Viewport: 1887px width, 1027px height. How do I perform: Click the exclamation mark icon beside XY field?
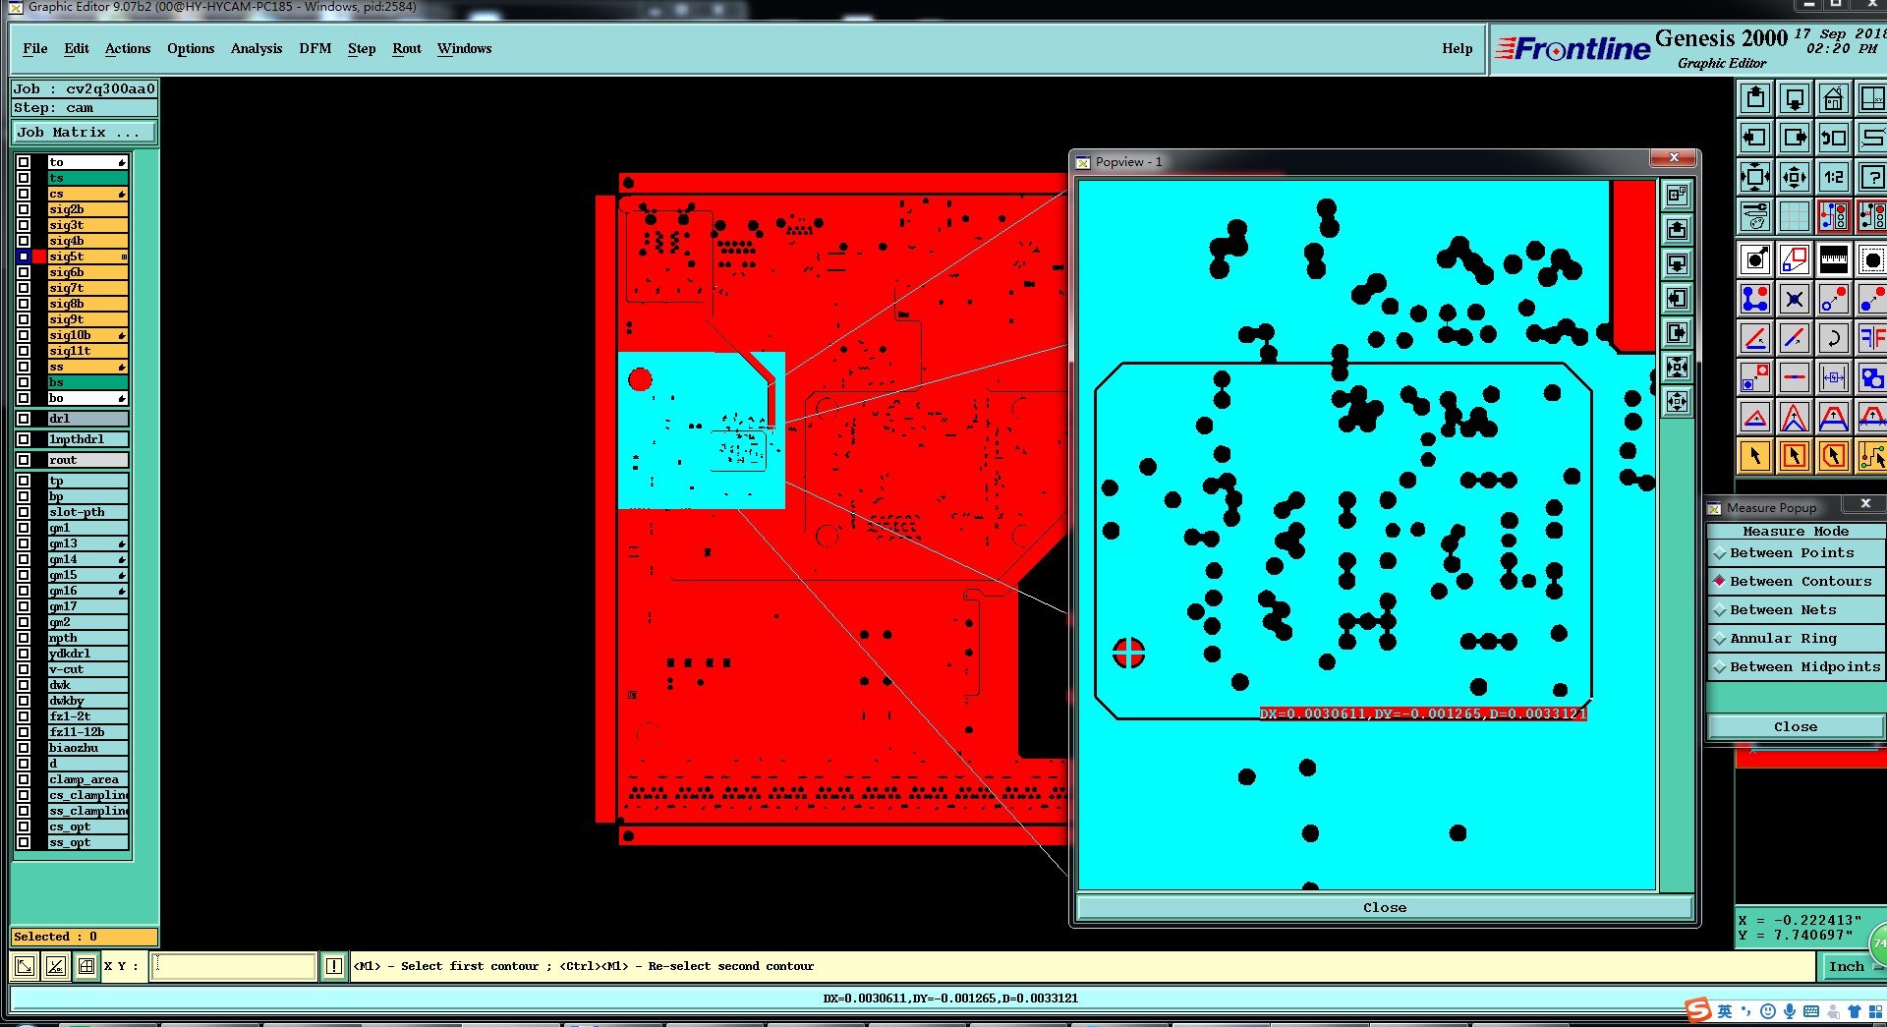pyautogui.click(x=334, y=966)
